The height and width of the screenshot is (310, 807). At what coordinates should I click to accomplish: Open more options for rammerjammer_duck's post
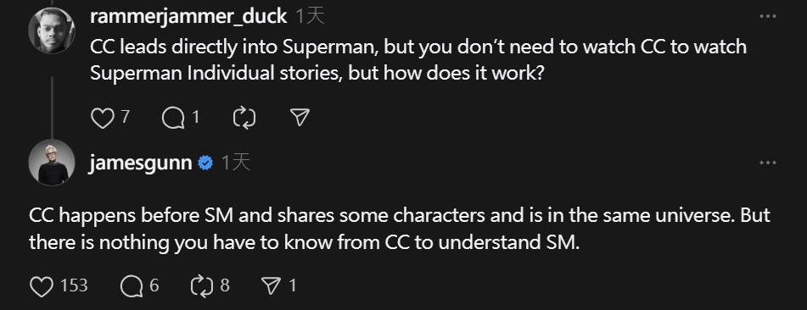coord(767,16)
